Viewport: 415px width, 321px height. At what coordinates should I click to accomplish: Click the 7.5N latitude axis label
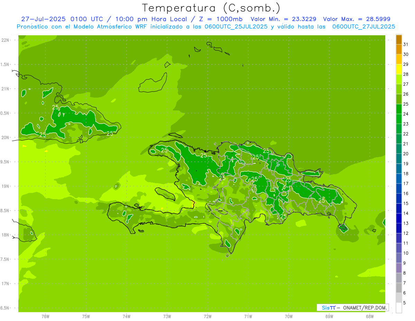[x=5, y=259]
